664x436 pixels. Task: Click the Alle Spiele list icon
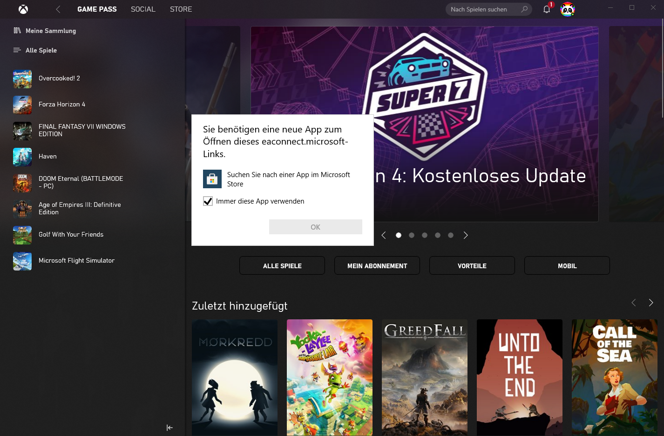click(17, 50)
